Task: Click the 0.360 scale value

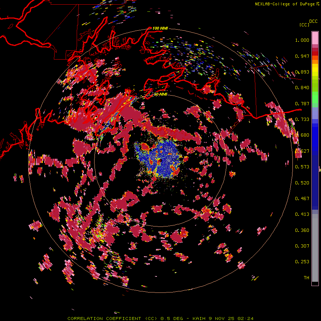Action: [x=302, y=230]
